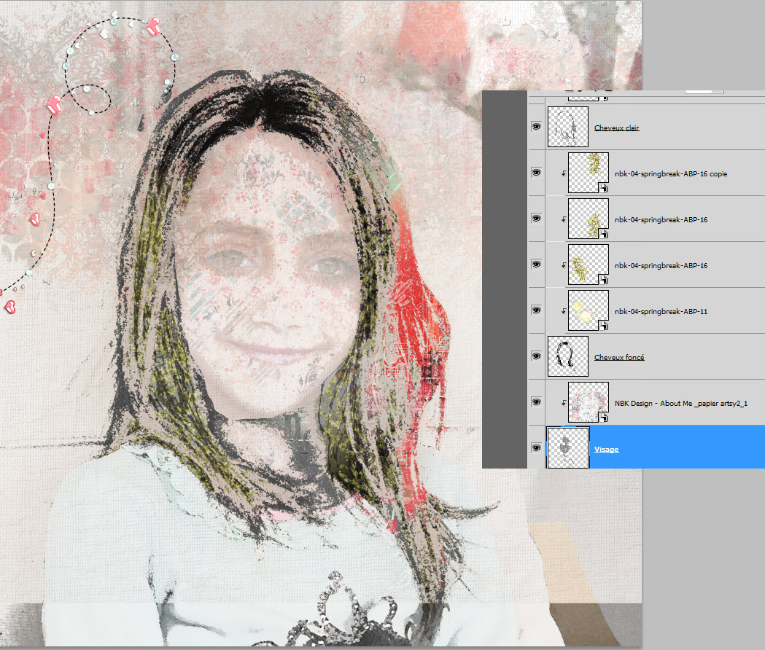Select the Cheveux foncé layer by name
Screen dimensions: 765x650
pos(619,357)
